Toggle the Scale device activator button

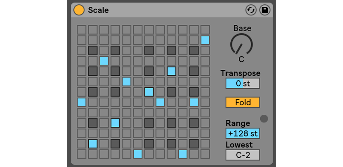click(x=79, y=10)
